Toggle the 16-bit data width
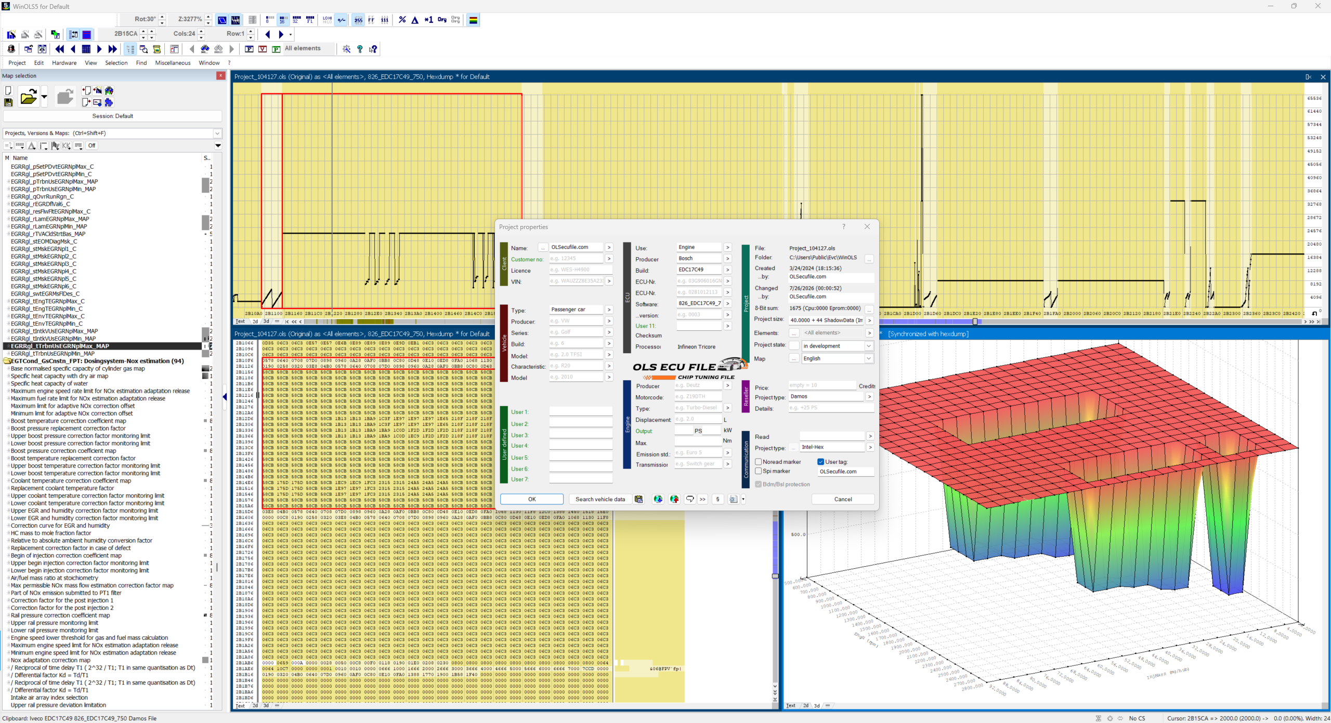Image resolution: width=1331 pixels, height=723 pixels. (x=282, y=20)
